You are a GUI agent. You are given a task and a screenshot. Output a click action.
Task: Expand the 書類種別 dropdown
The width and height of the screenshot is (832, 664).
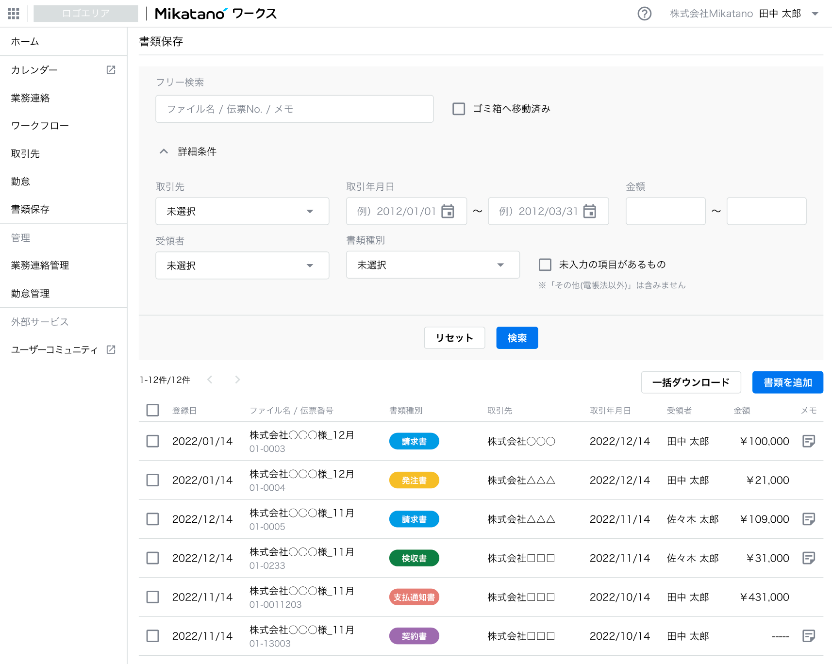432,265
